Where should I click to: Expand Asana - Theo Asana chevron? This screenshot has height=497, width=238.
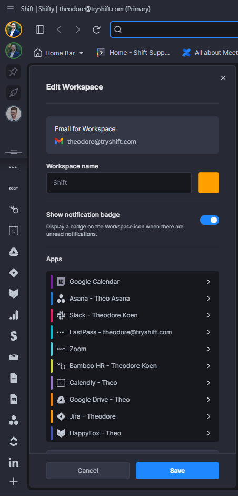(x=209, y=299)
